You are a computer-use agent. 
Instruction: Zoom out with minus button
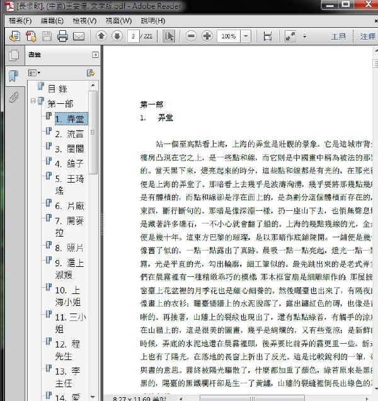pyautogui.click(x=191, y=36)
